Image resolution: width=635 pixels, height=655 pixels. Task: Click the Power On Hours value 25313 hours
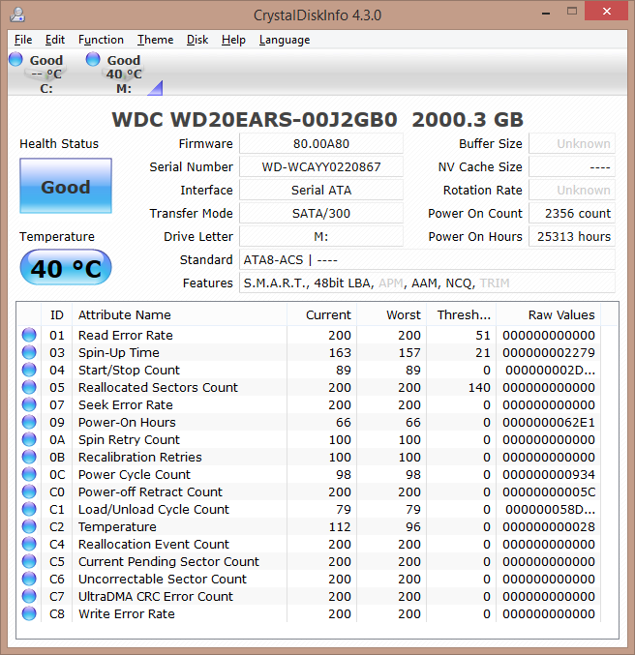572,237
